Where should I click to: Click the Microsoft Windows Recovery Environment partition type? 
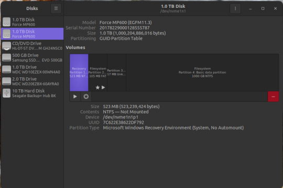pos(173,128)
